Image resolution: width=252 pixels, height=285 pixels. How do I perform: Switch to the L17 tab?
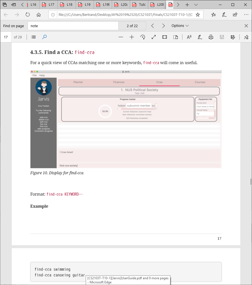click(48, 5)
